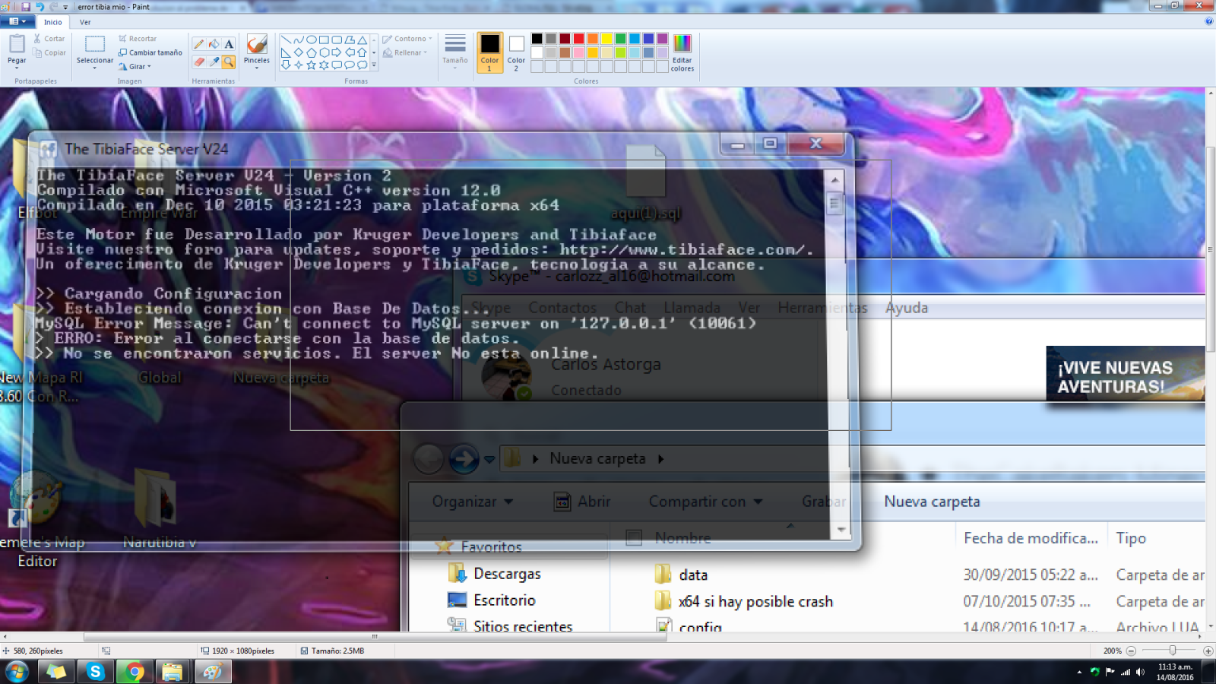Select Color 2 background button

516,52
